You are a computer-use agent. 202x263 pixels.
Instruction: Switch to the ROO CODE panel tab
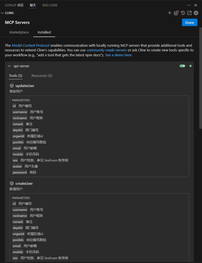[50, 5]
